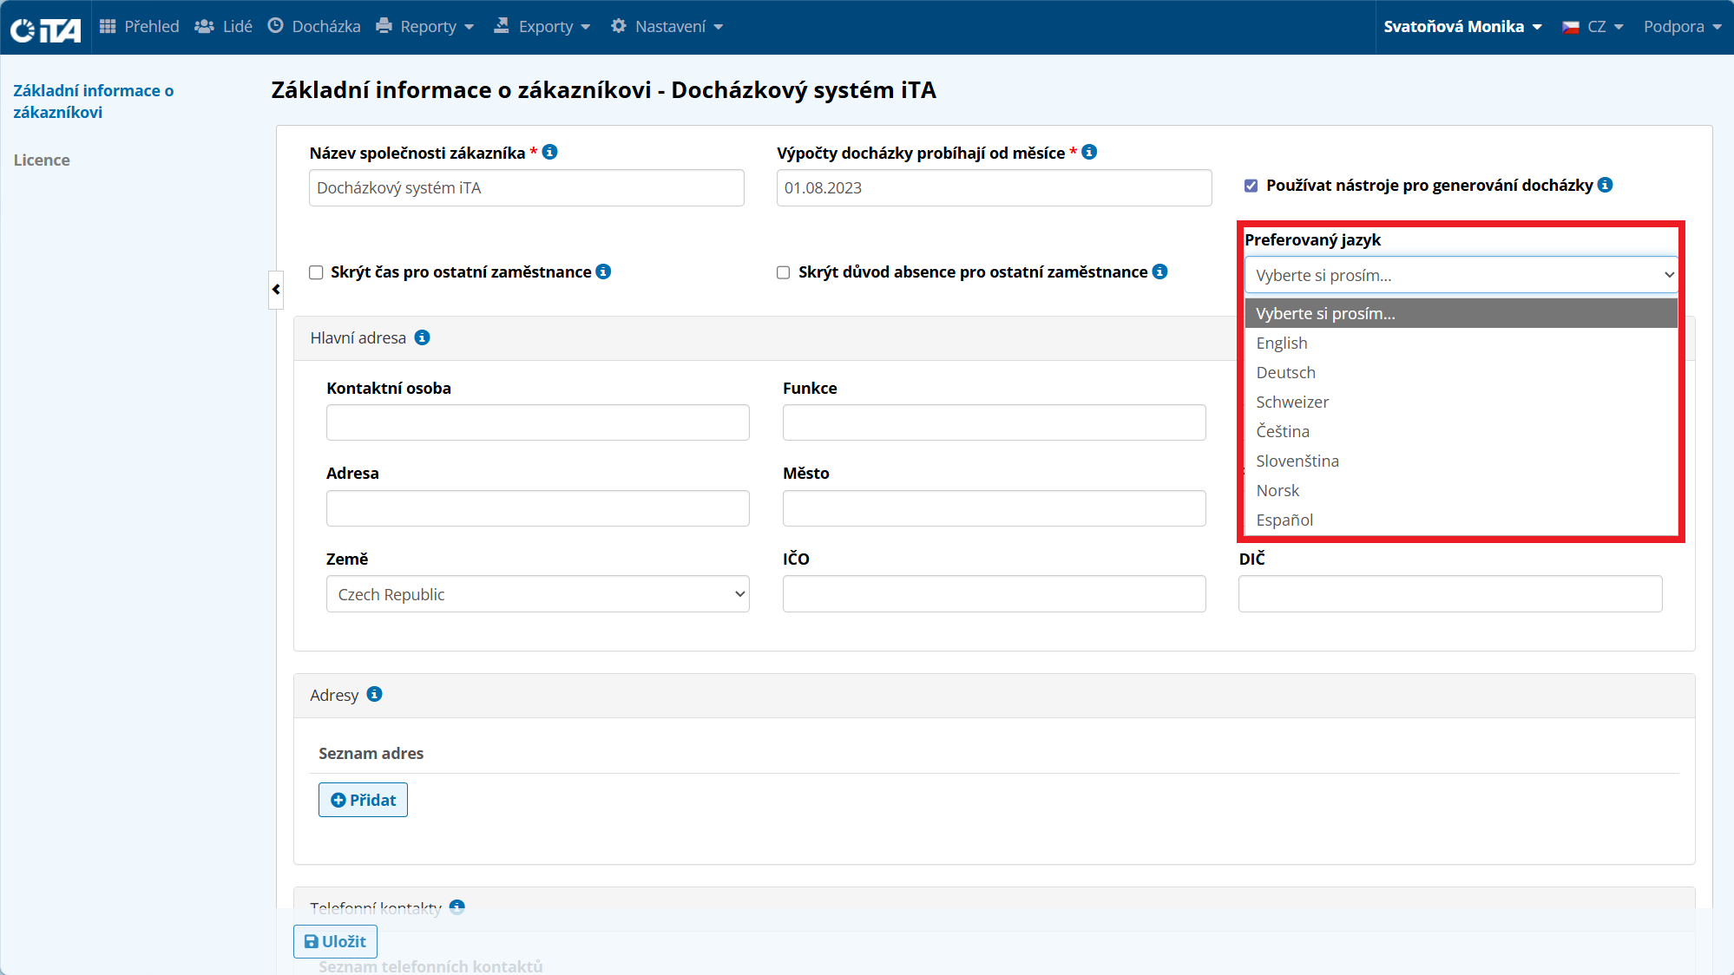Click info icon beside Telefonní kontakty
1734x975 pixels.
[x=456, y=907]
